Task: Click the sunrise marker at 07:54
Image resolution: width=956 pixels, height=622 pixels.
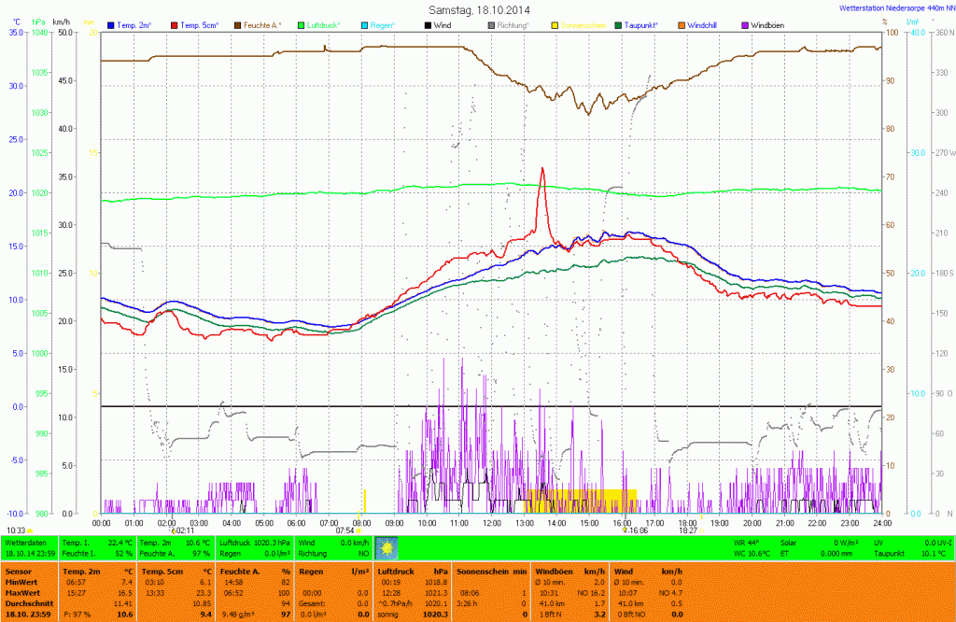Action: tap(358, 530)
